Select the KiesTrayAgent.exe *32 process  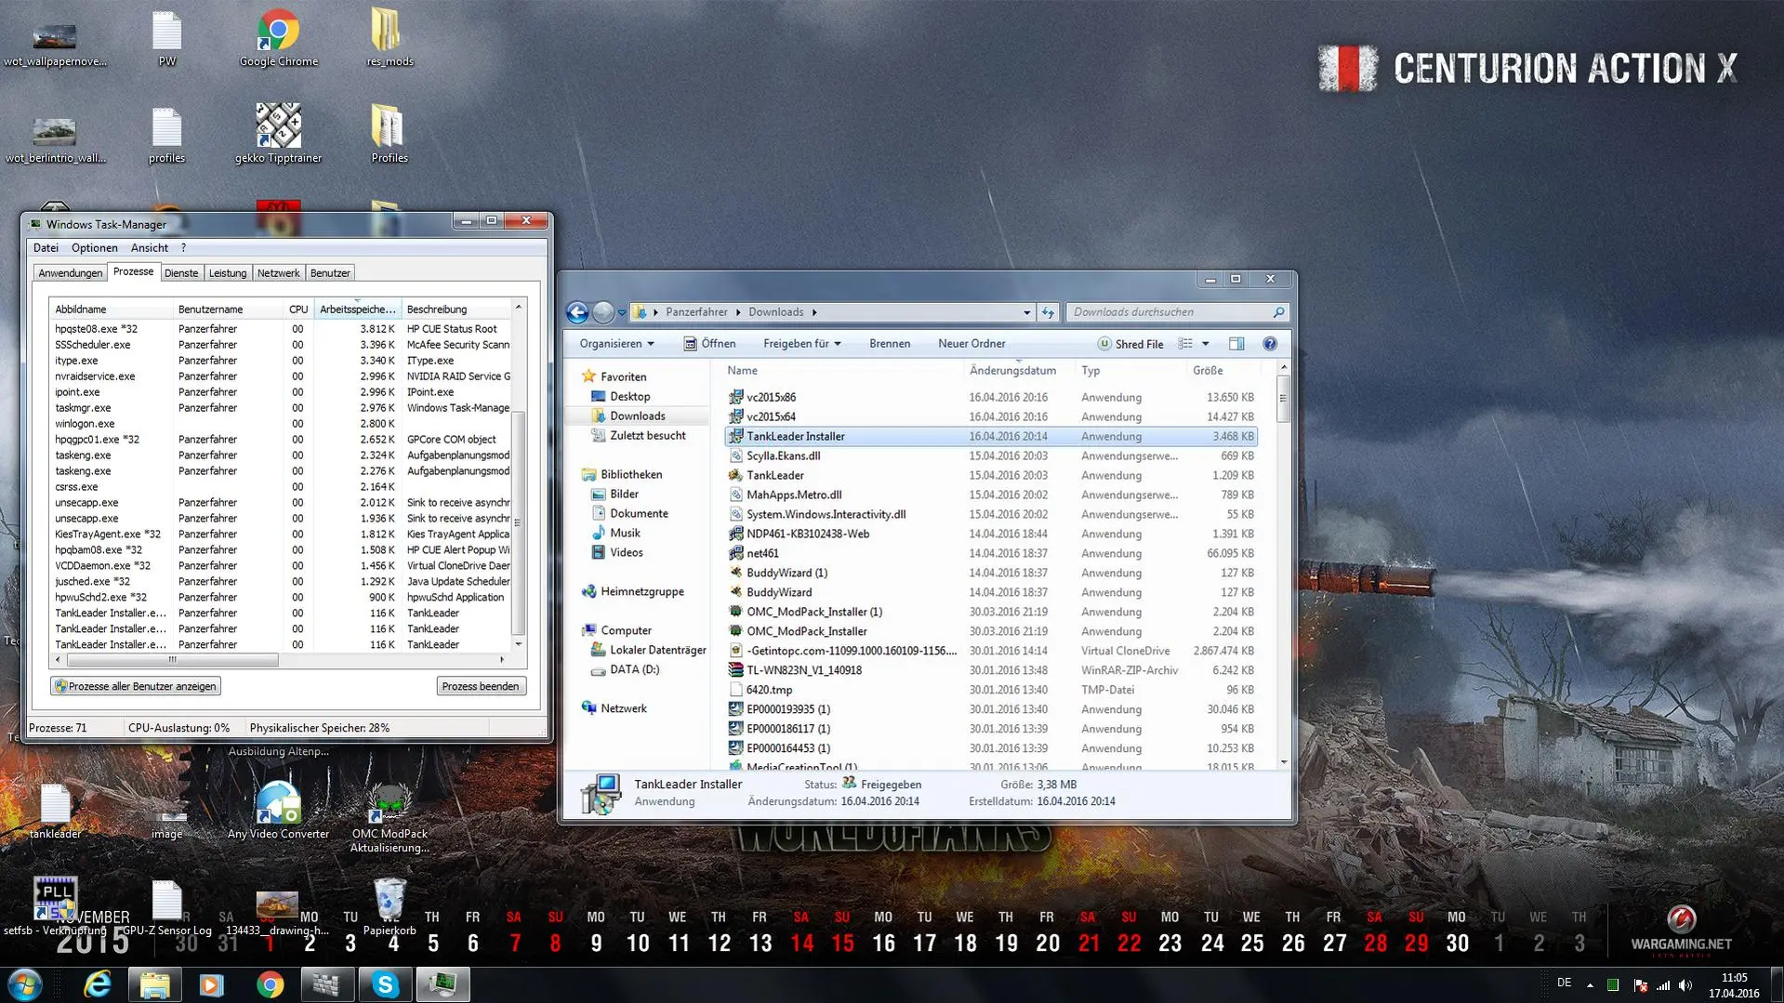point(282,534)
